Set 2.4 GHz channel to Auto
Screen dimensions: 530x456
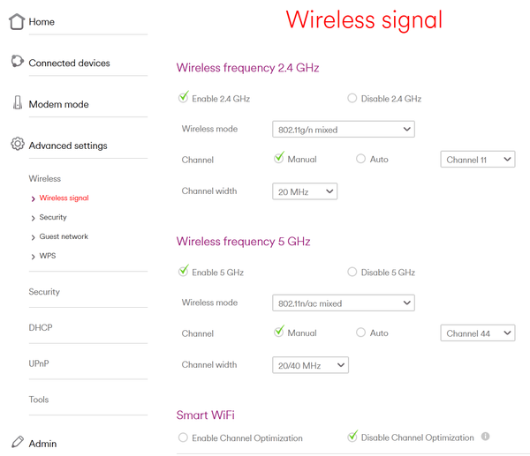[x=360, y=160]
